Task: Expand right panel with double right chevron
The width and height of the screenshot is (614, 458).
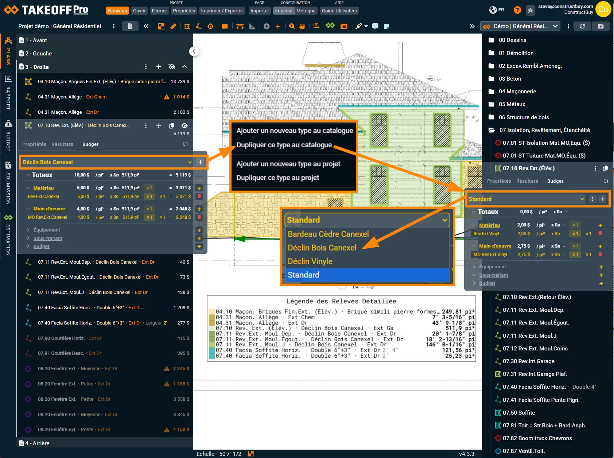Action: pyautogui.click(x=472, y=26)
